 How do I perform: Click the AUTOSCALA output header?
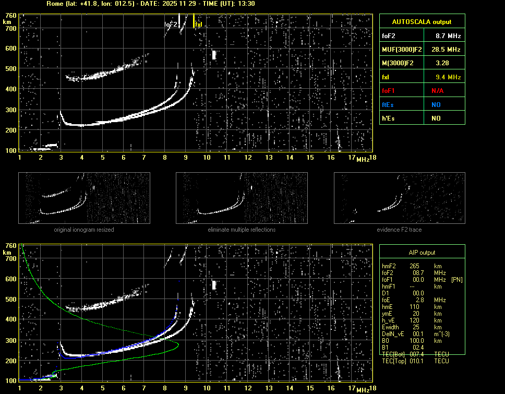pos(422,22)
